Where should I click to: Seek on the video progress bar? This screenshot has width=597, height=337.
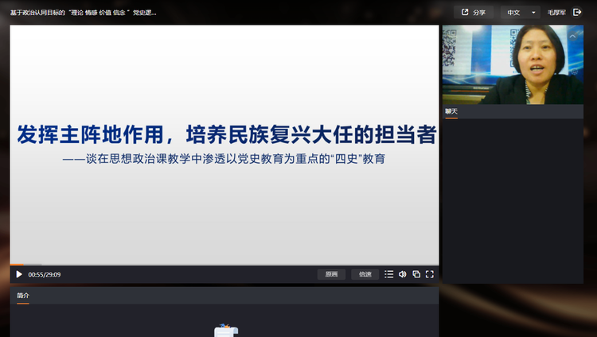(x=223, y=264)
